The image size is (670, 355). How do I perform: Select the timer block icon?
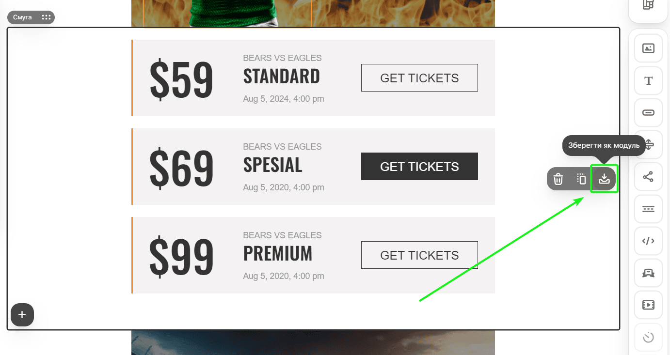click(648, 337)
